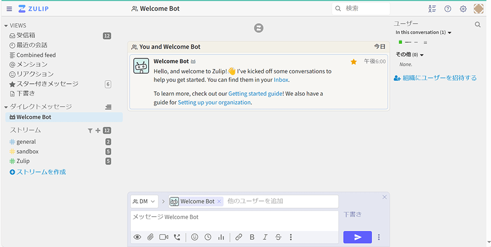Open 下書き link beside compose box
This screenshot has width=491, height=247.
(352, 215)
